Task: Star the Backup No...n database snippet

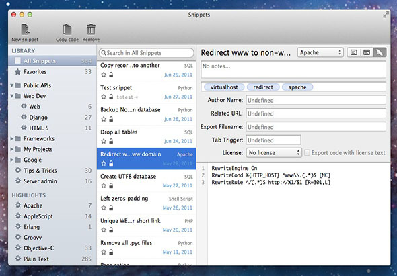Action: pyautogui.click(x=104, y=119)
